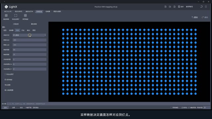Viewport: 212px width, 119px height.
Task: Switch to the 动画 mode tab
Action: 13,107
